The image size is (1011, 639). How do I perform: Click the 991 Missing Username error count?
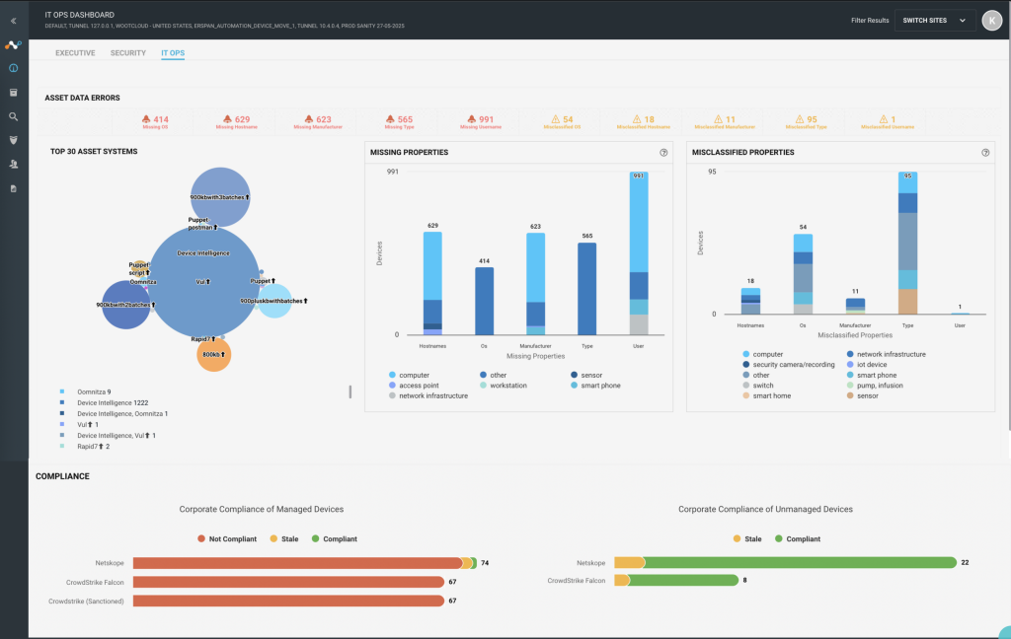[481, 121]
